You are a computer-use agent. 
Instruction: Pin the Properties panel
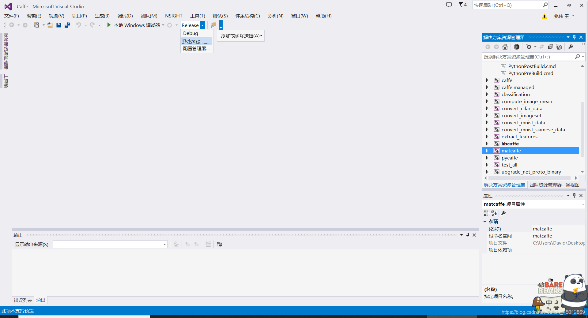point(575,196)
